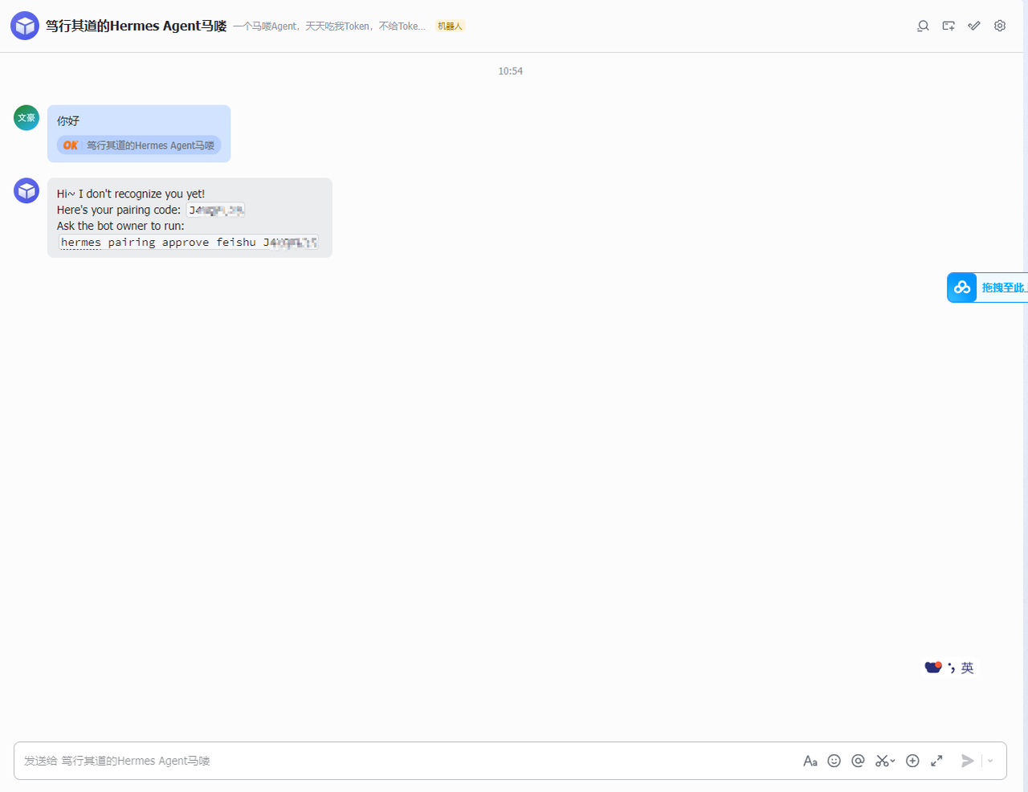Click the IME 英 language indicator
1028x792 pixels.
967,667
